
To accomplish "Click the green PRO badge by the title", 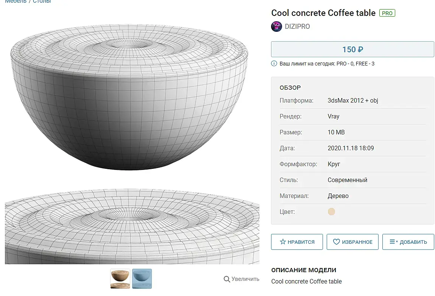I will 387,13.
